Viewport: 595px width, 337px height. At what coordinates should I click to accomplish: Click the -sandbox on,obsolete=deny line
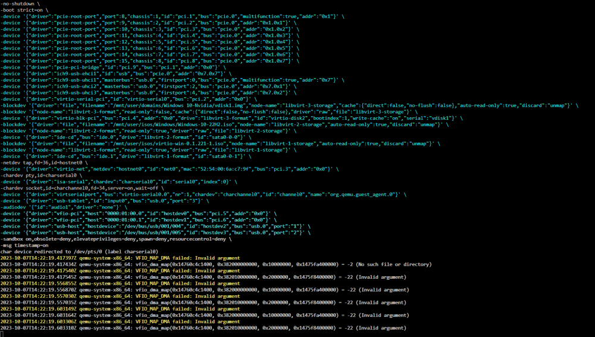[116, 239]
